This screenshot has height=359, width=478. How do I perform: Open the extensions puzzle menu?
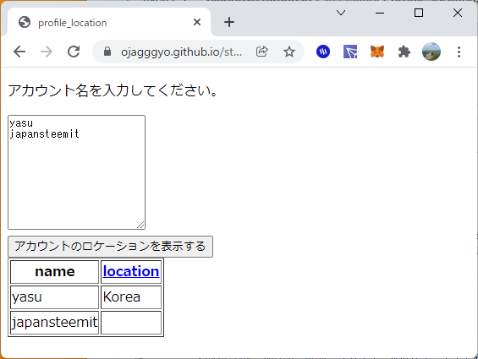(x=404, y=52)
